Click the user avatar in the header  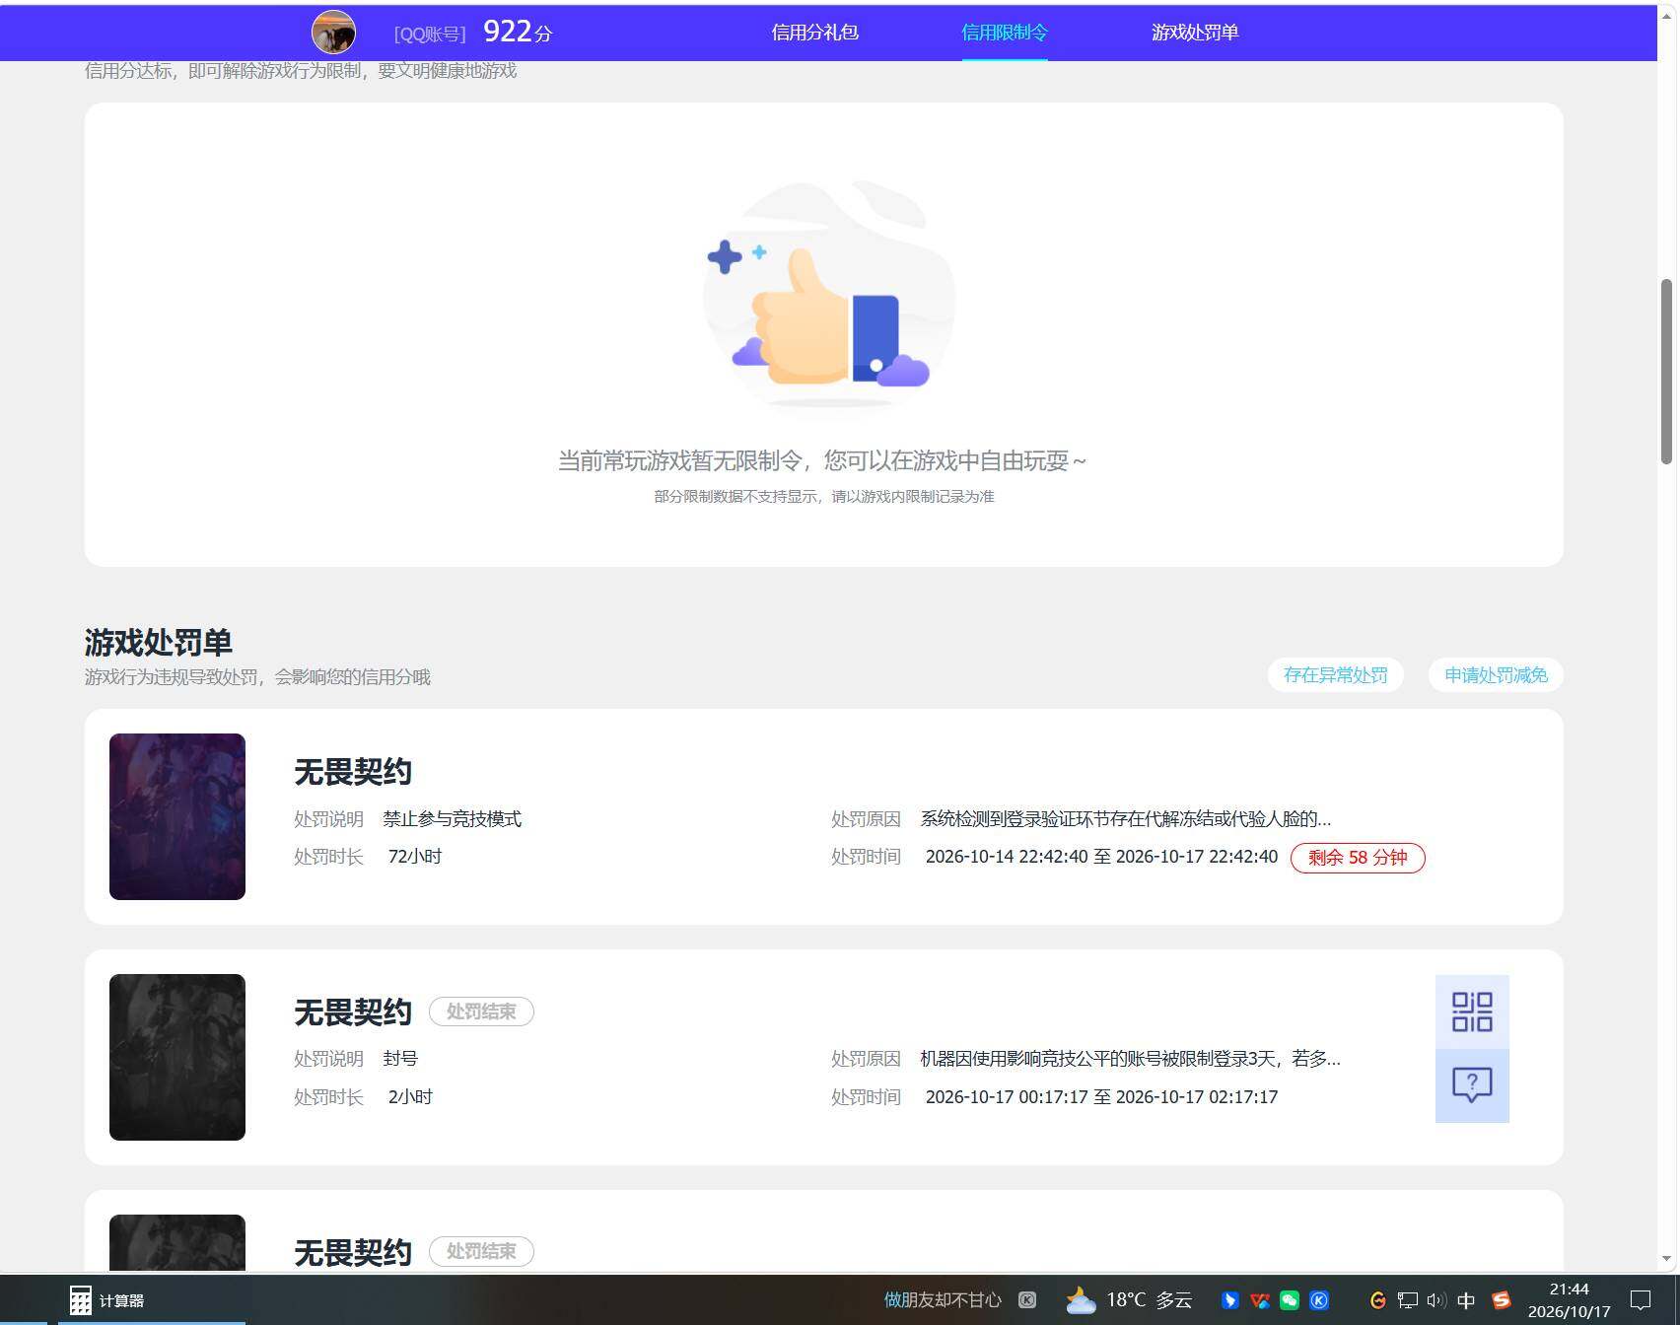pyautogui.click(x=333, y=33)
